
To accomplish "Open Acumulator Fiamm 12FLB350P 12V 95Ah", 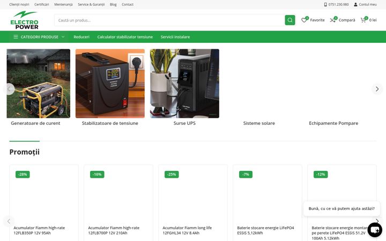I will [39, 230].
